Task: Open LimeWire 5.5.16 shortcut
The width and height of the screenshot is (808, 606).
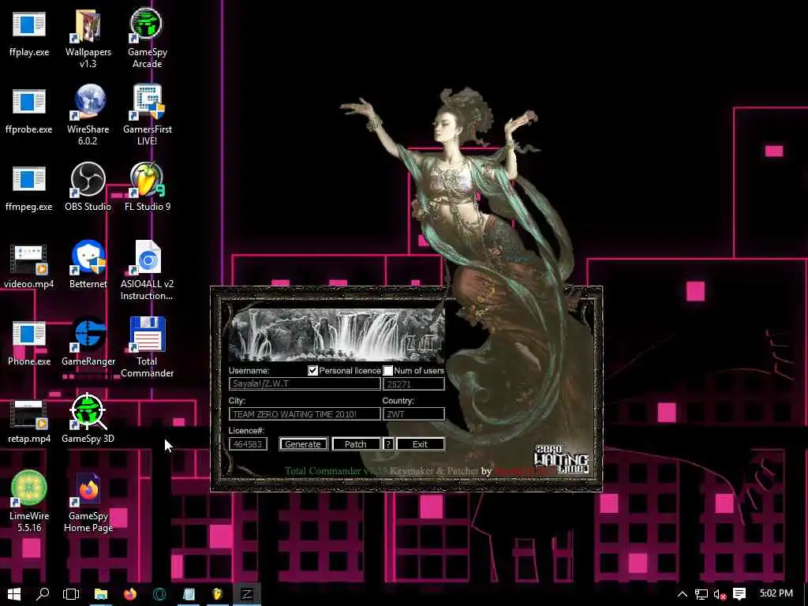Action: click(x=29, y=501)
